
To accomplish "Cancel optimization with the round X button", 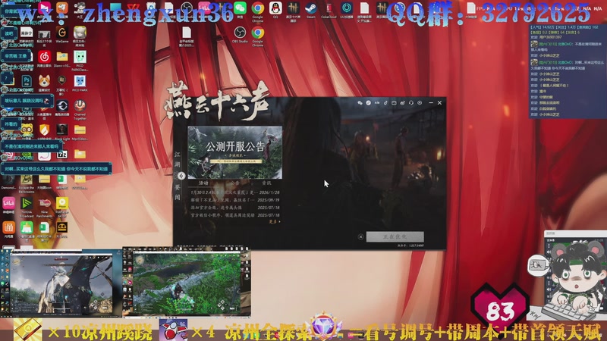I will 361,236.
